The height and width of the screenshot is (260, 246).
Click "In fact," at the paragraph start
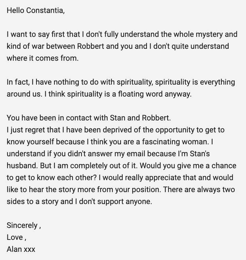coord(19,82)
